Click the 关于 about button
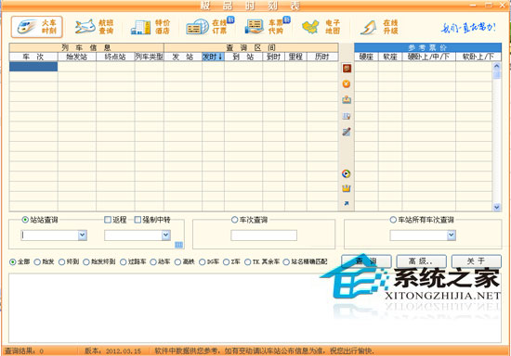The height and width of the screenshot is (356, 511). 476,261
